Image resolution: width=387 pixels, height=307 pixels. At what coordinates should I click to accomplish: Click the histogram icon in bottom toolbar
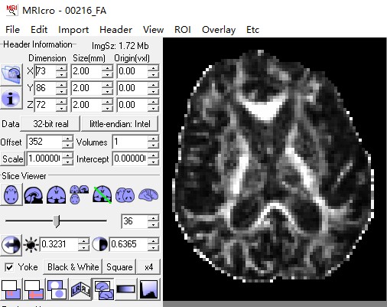pyautogui.click(x=148, y=289)
